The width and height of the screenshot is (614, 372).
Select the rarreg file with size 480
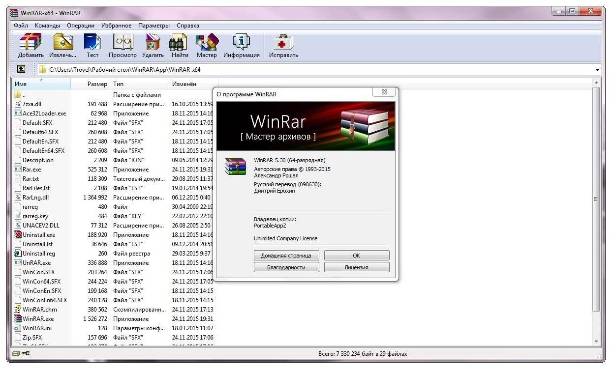coord(30,207)
